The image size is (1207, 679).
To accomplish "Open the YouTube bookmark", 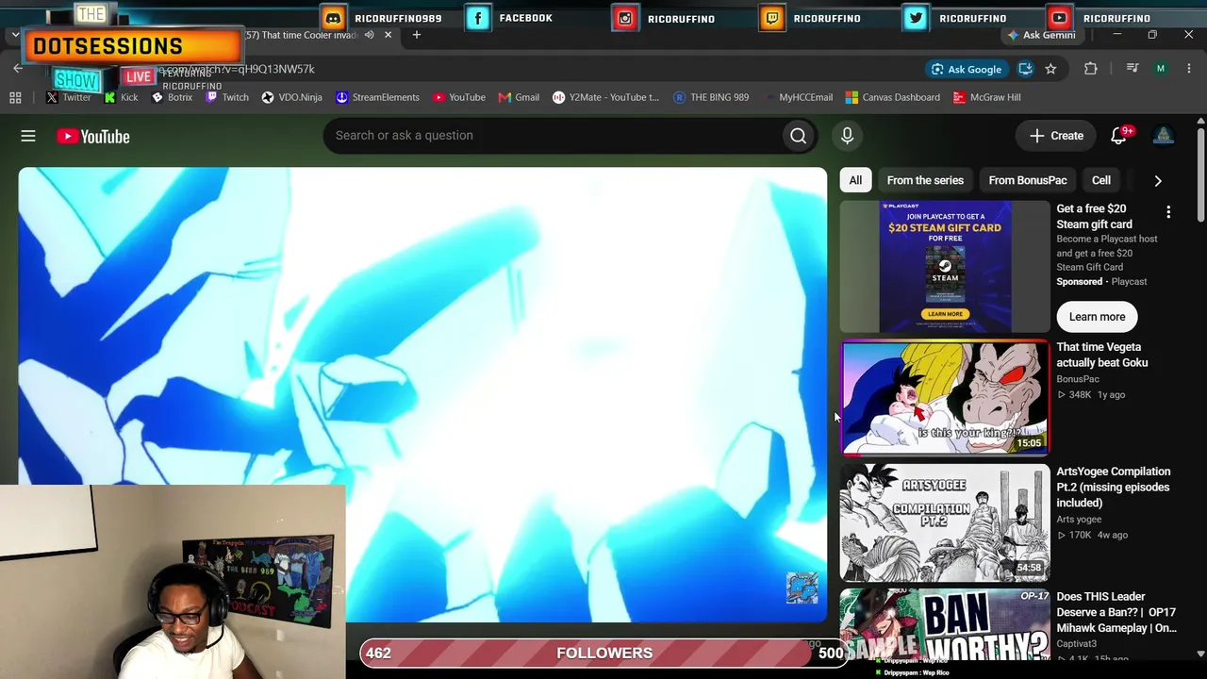I will [458, 97].
